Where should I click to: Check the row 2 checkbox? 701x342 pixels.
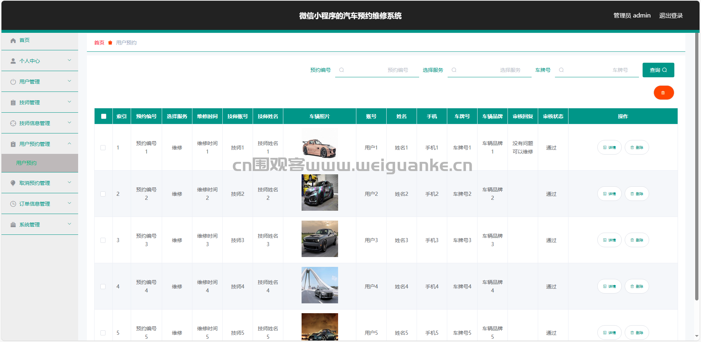pyautogui.click(x=103, y=194)
